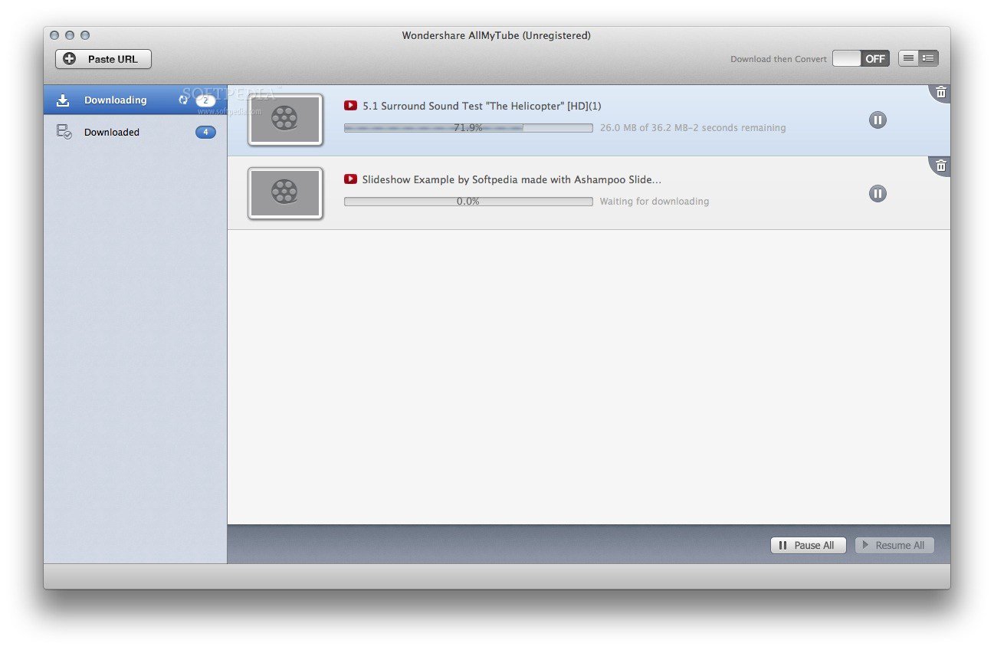Screen dimensions: 994x650
Task: Open the Downloaded tab
Action: click(112, 132)
